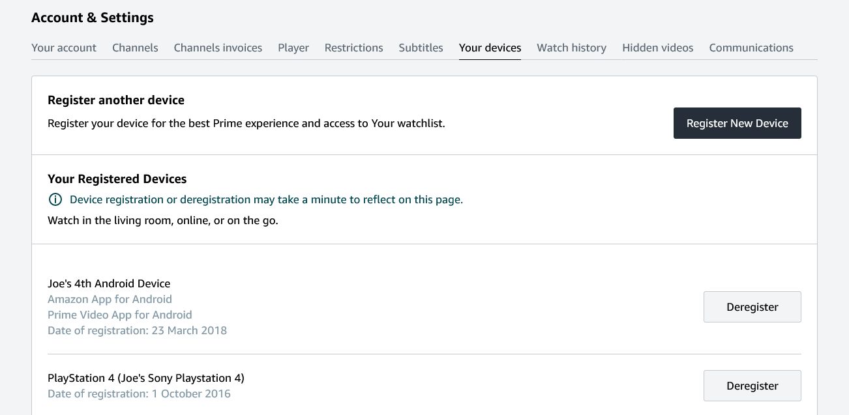Screen dimensions: 849x415
Task: Open the Watch history tab
Action: (x=571, y=48)
